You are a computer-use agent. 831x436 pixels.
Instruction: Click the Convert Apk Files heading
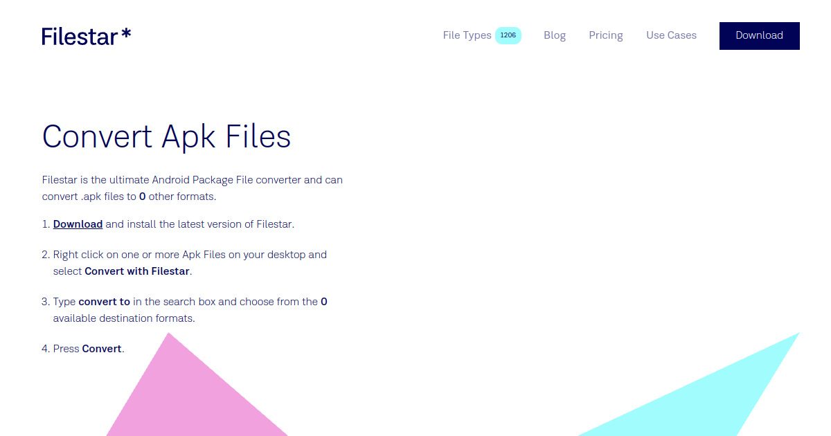(167, 136)
